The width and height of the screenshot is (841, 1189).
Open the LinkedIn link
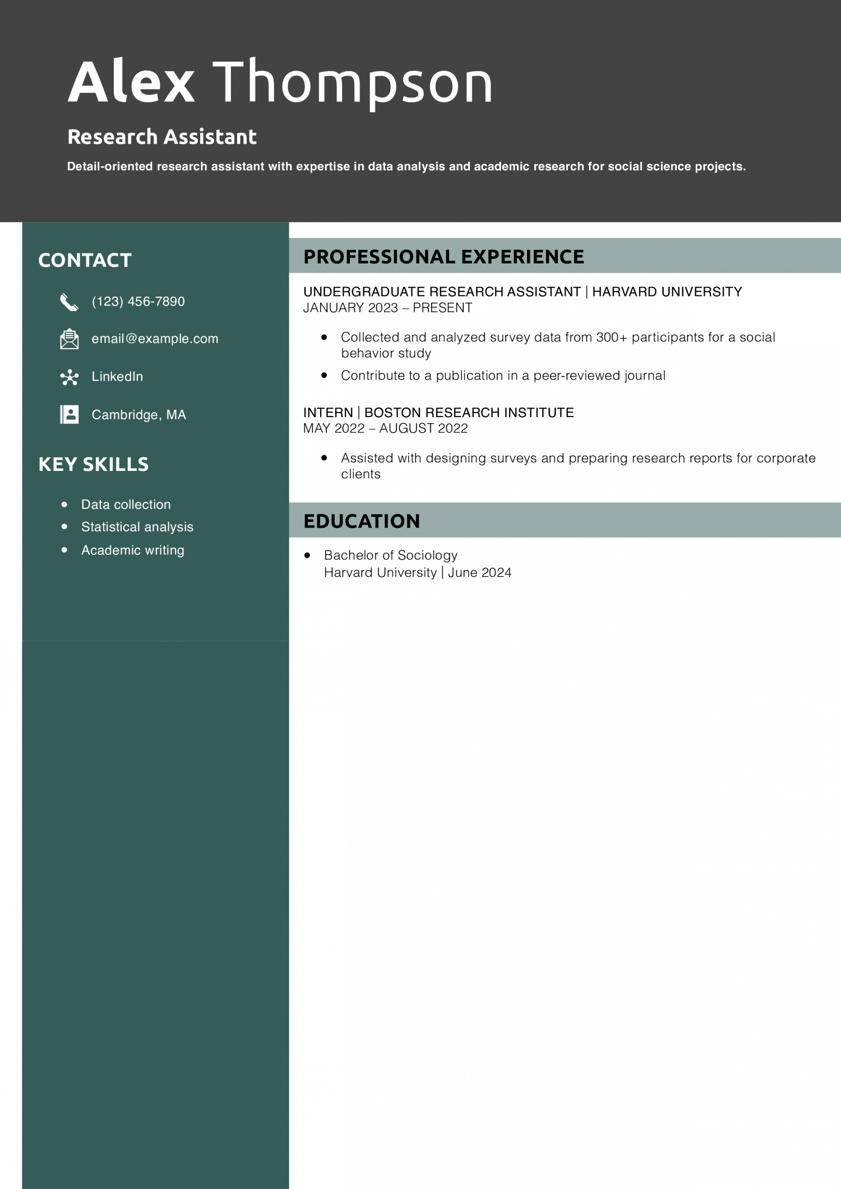(x=117, y=377)
